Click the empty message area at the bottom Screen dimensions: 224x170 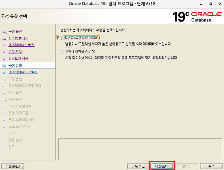click(x=140, y=149)
